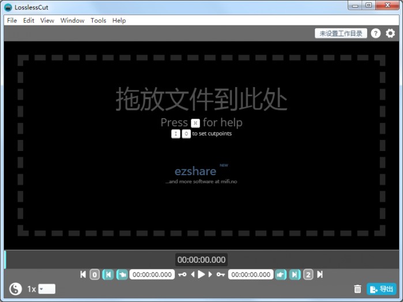Image resolution: width=403 pixels, height=302 pixels.
Task: Click the LosslessCut app icon in title bar
Action: (x=8, y=7)
